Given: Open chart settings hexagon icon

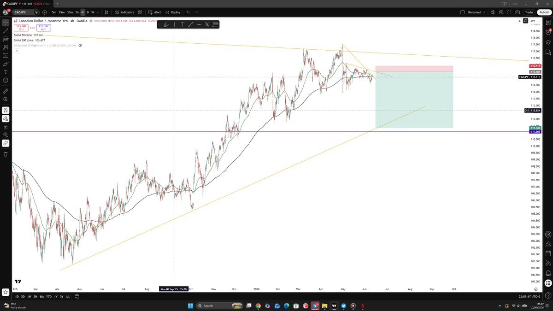Looking at the screenshot, I should 501,12.
